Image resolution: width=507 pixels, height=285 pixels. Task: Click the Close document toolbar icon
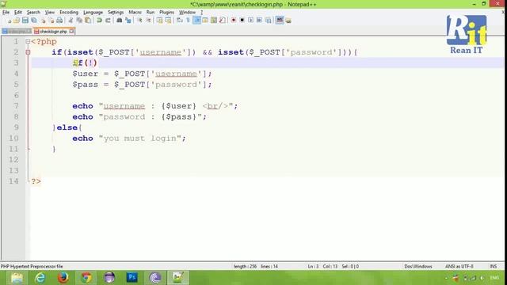(x=43, y=21)
